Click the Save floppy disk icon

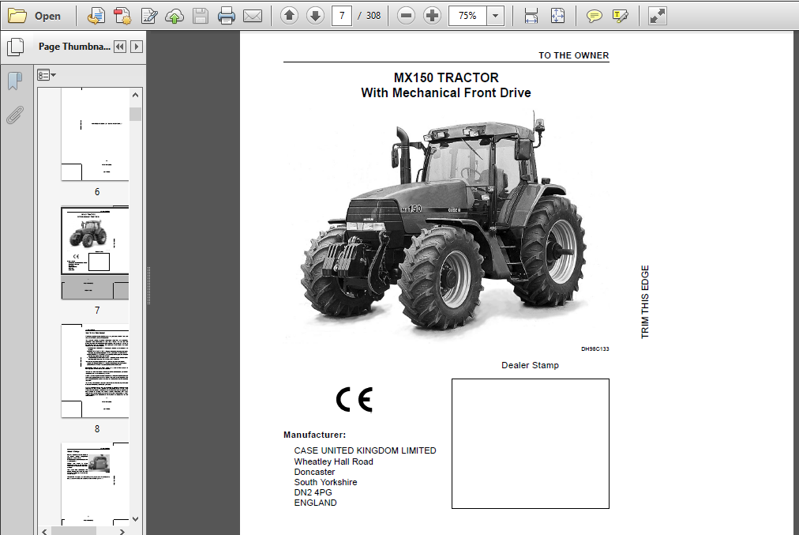coord(201,17)
